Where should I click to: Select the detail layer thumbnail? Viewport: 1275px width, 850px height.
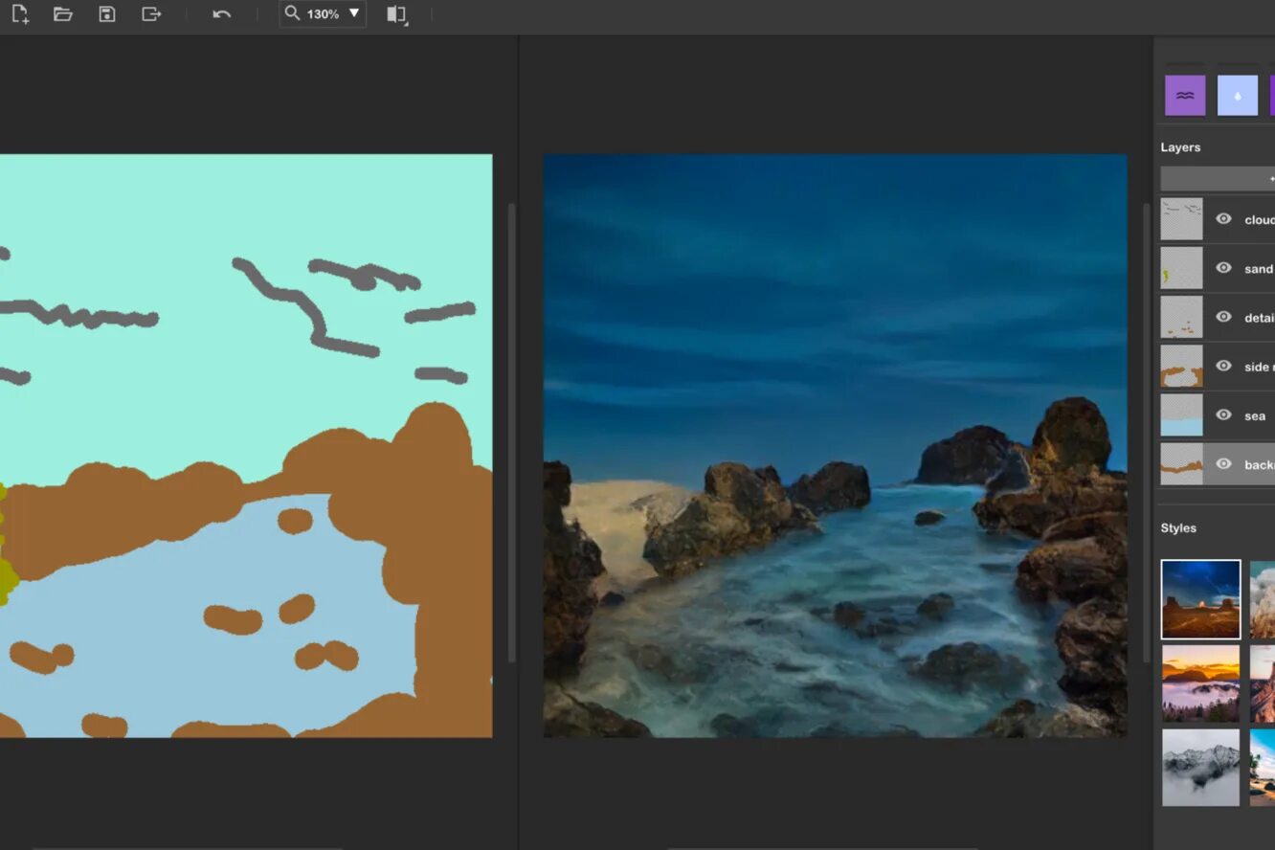point(1181,317)
